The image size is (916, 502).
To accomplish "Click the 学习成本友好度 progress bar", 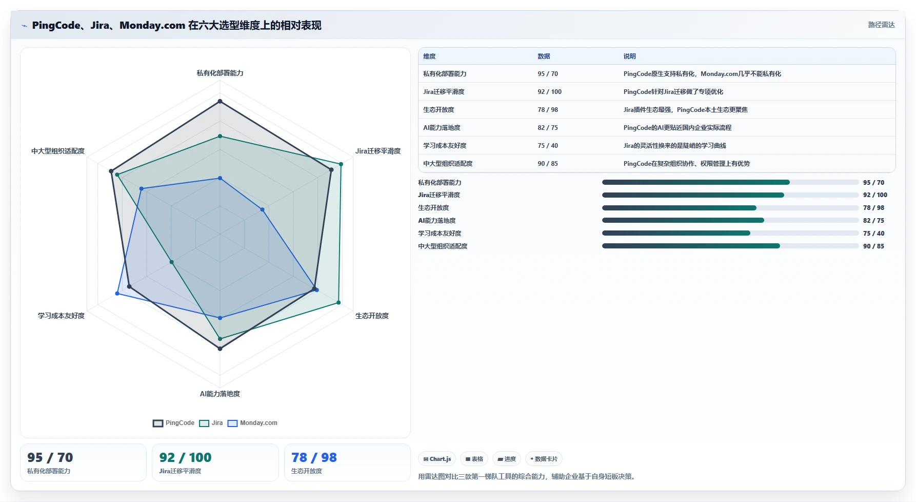I will click(730, 233).
